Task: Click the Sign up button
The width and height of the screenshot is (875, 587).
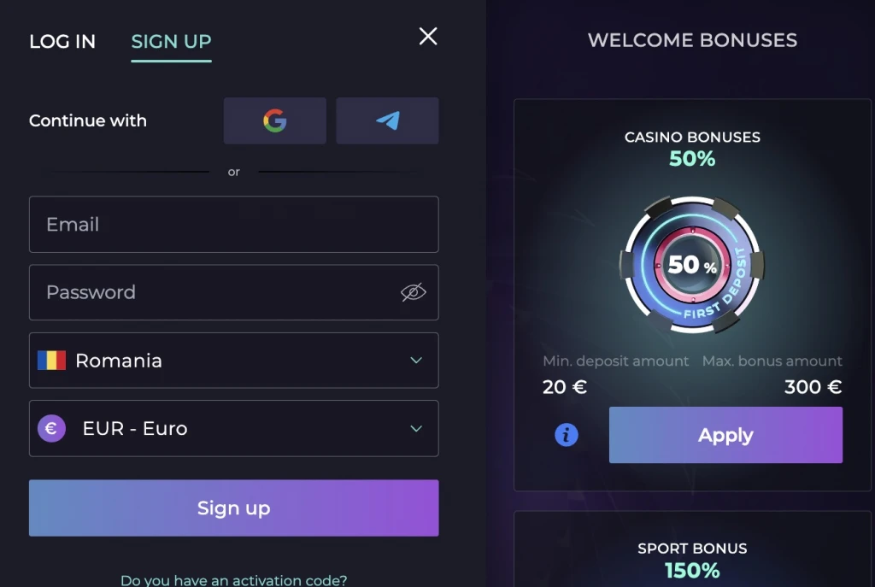Action: (x=234, y=508)
